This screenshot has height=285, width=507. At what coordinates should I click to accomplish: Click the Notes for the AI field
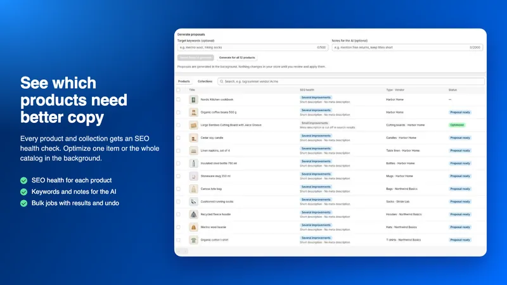click(x=408, y=47)
